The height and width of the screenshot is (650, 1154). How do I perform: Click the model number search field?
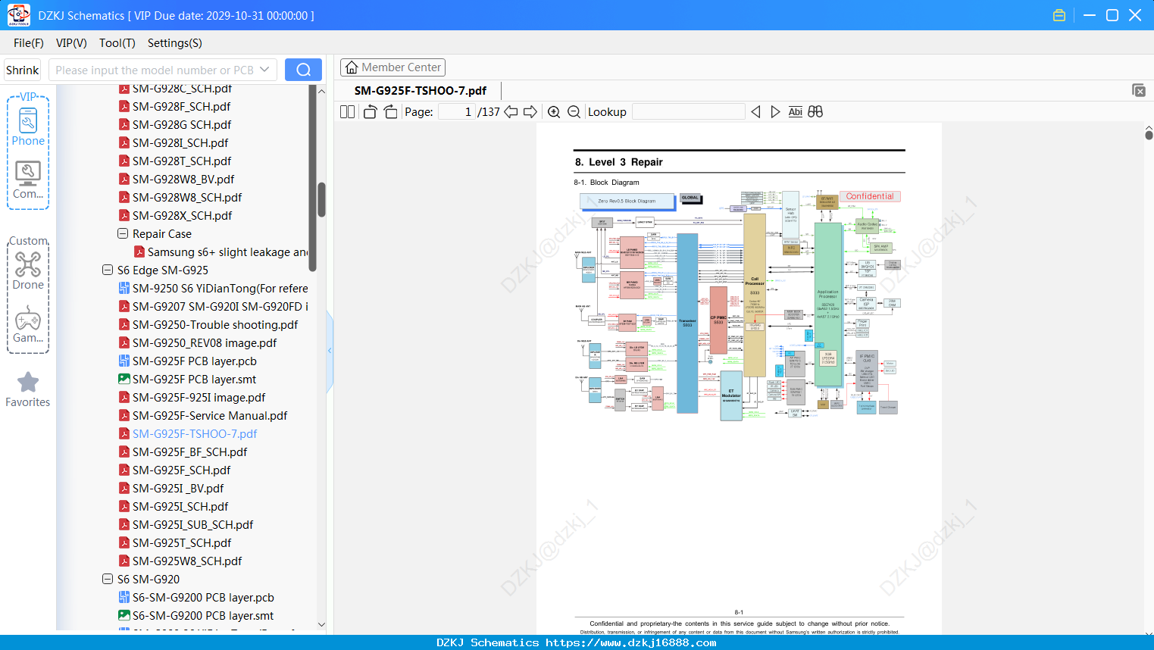coord(155,70)
